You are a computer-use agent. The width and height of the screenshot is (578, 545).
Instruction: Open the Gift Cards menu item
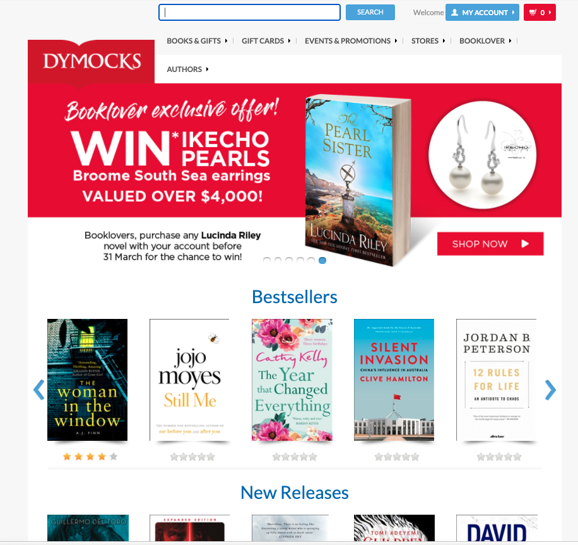coord(266,41)
